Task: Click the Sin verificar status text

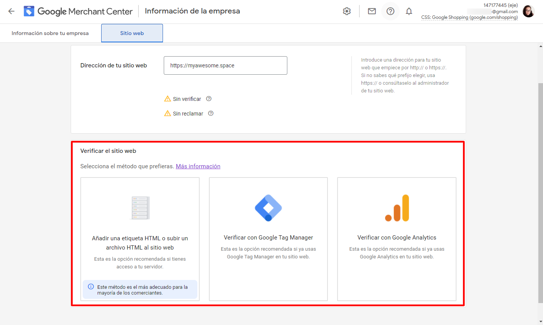Action: 187,99
